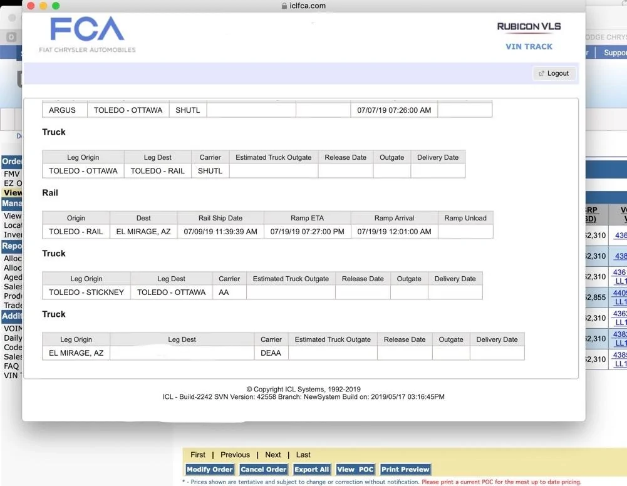Click the EL MIRAGE, AZ leg origin in last Truck table
Viewport: 627px width, 486px height.
pyautogui.click(x=76, y=353)
